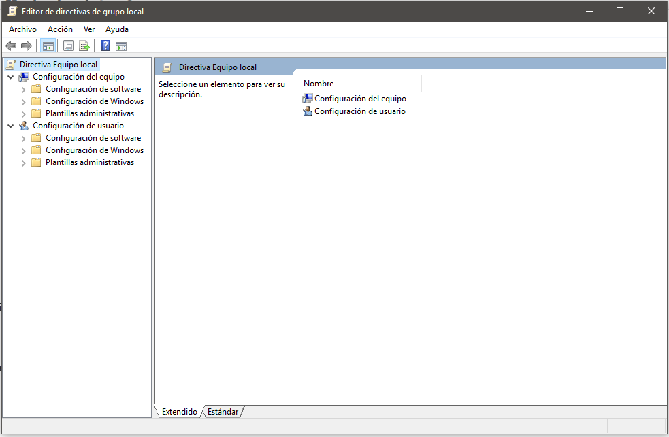This screenshot has height=437, width=669.
Task: Select Directiva Equipo local root node
Action: tap(59, 65)
